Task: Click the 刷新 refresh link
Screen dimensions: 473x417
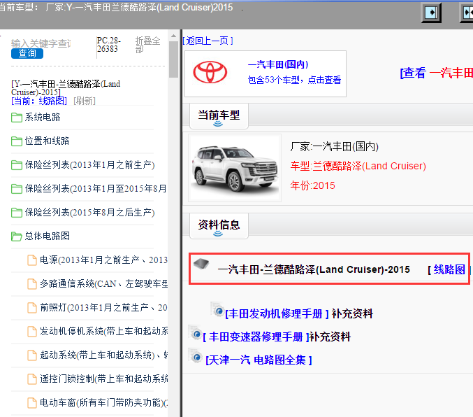Action: (84, 101)
